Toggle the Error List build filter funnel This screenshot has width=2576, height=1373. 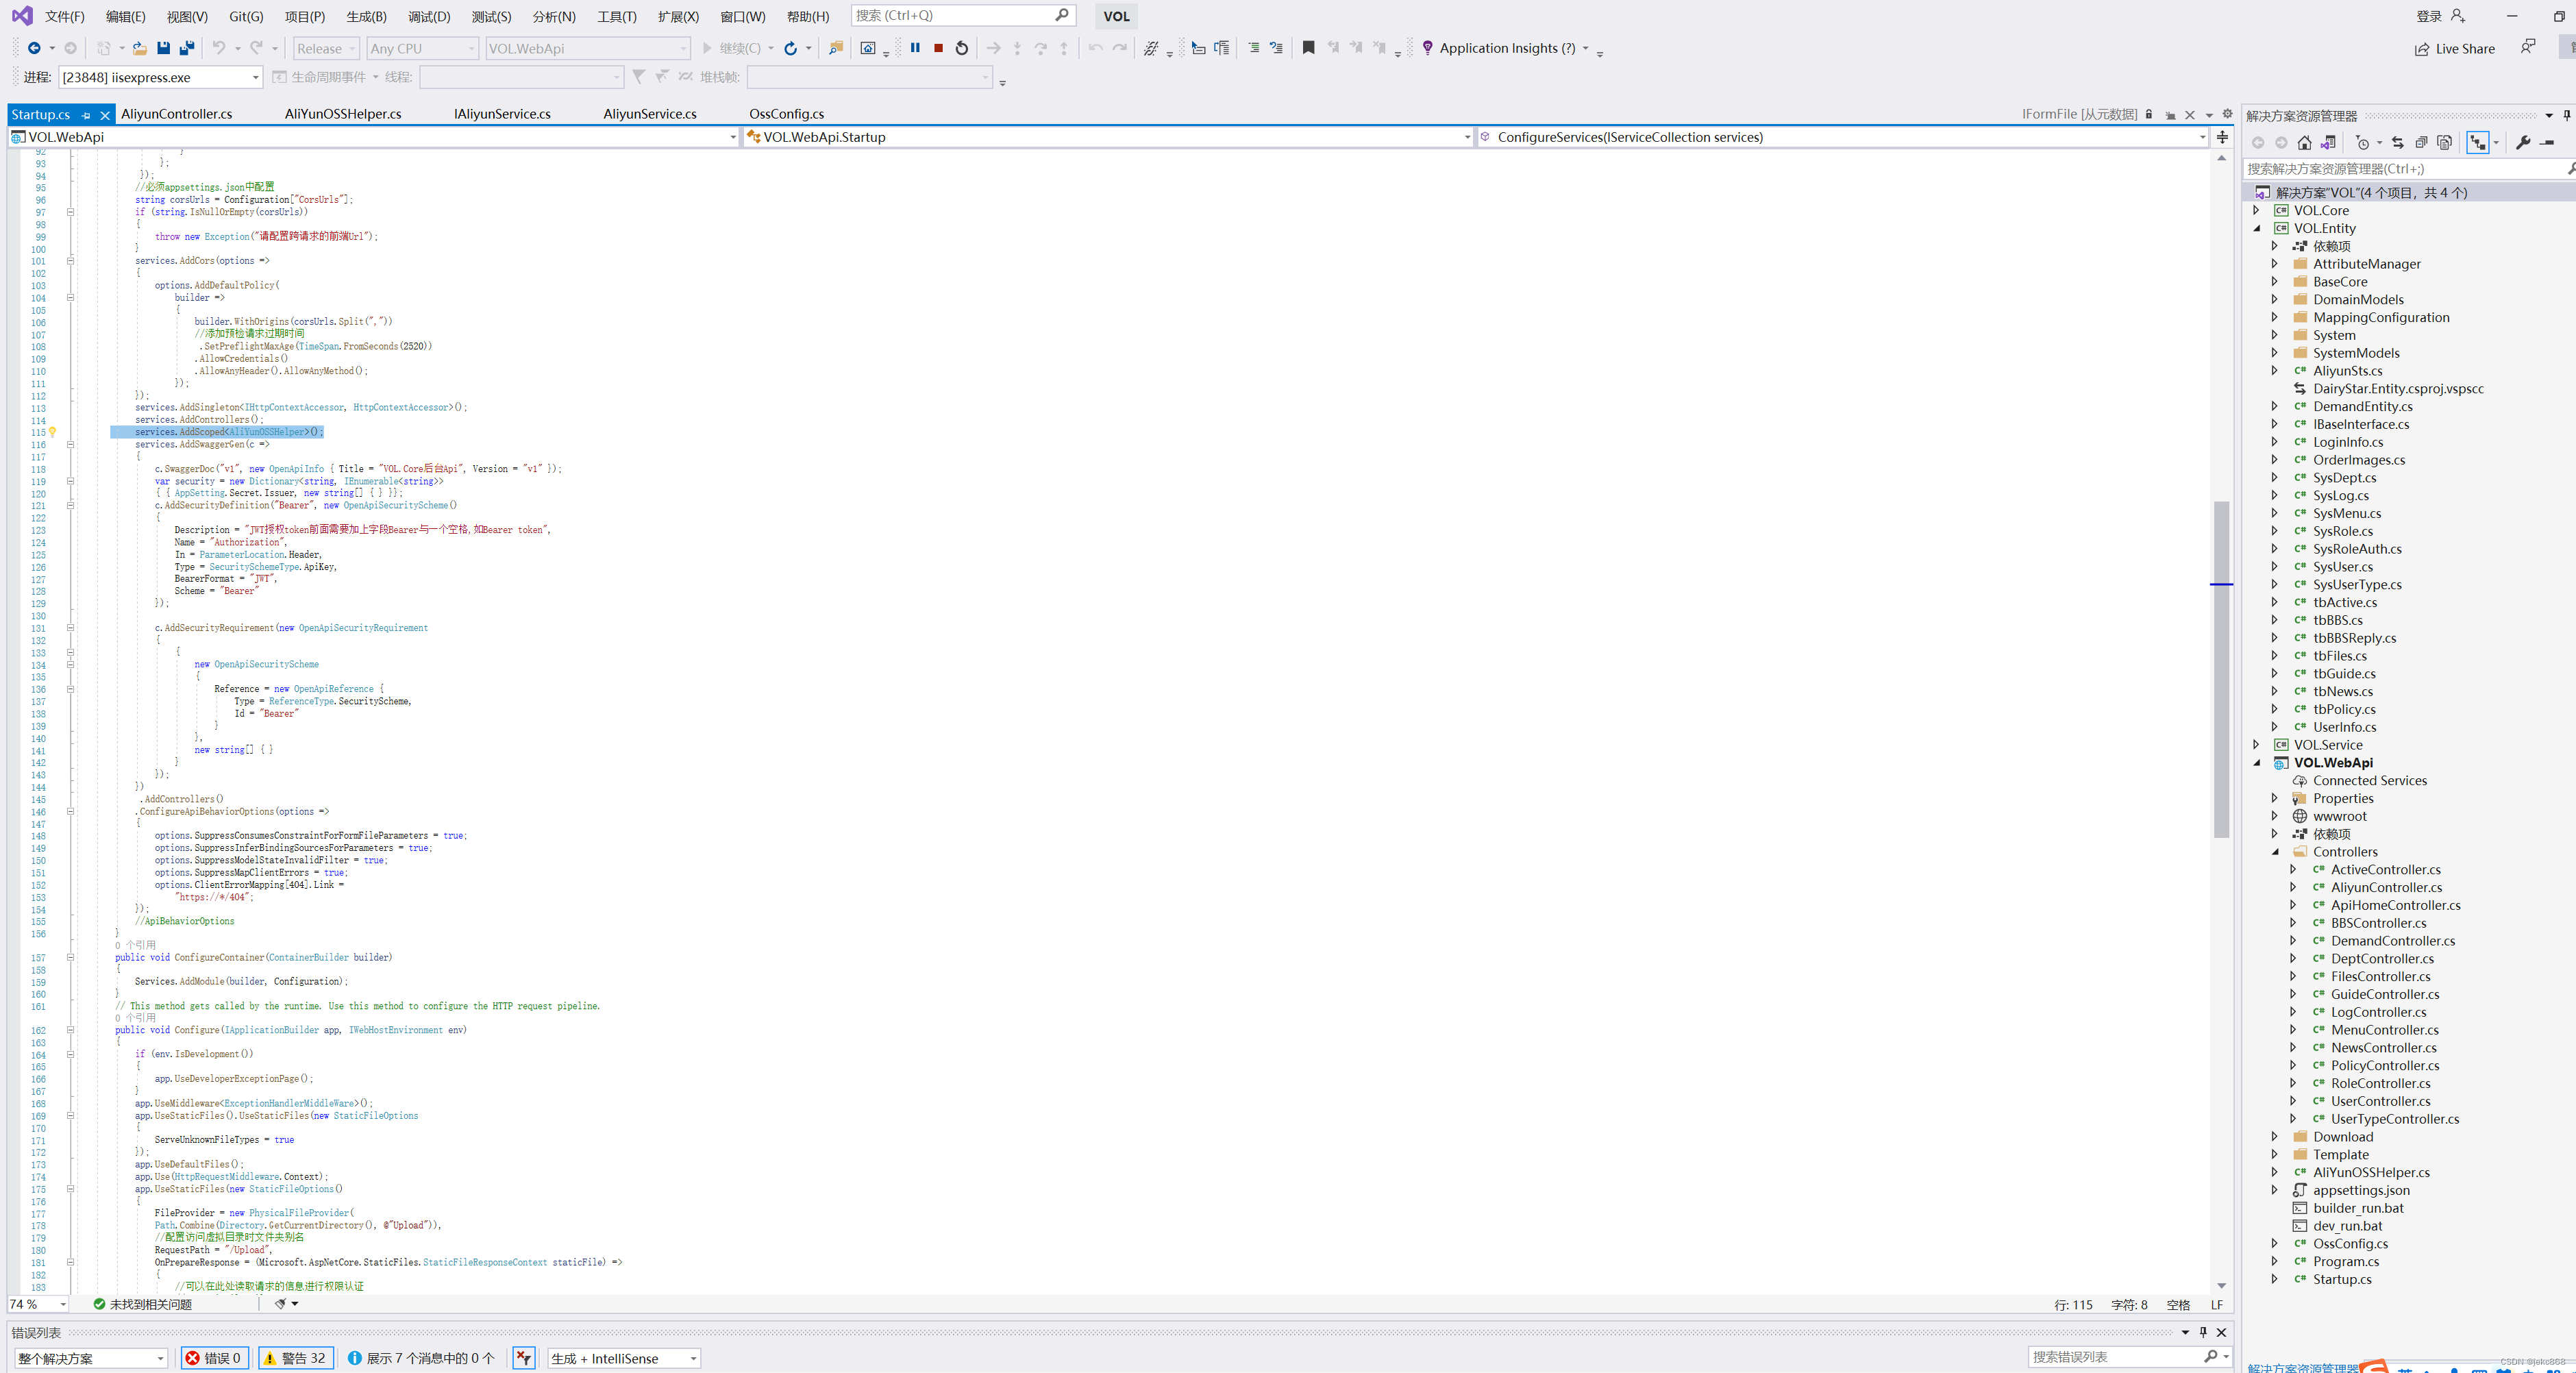point(523,1358)
